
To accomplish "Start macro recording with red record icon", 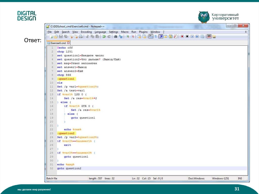I will click(x=182, y=37).
